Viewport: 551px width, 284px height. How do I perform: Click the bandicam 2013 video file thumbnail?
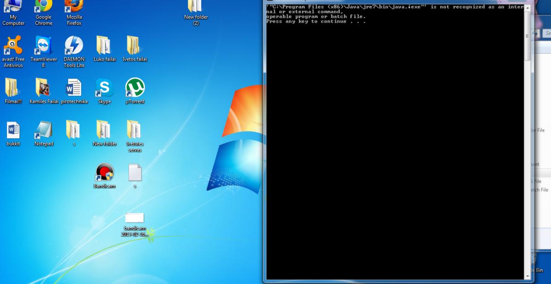tap(135, 218)
